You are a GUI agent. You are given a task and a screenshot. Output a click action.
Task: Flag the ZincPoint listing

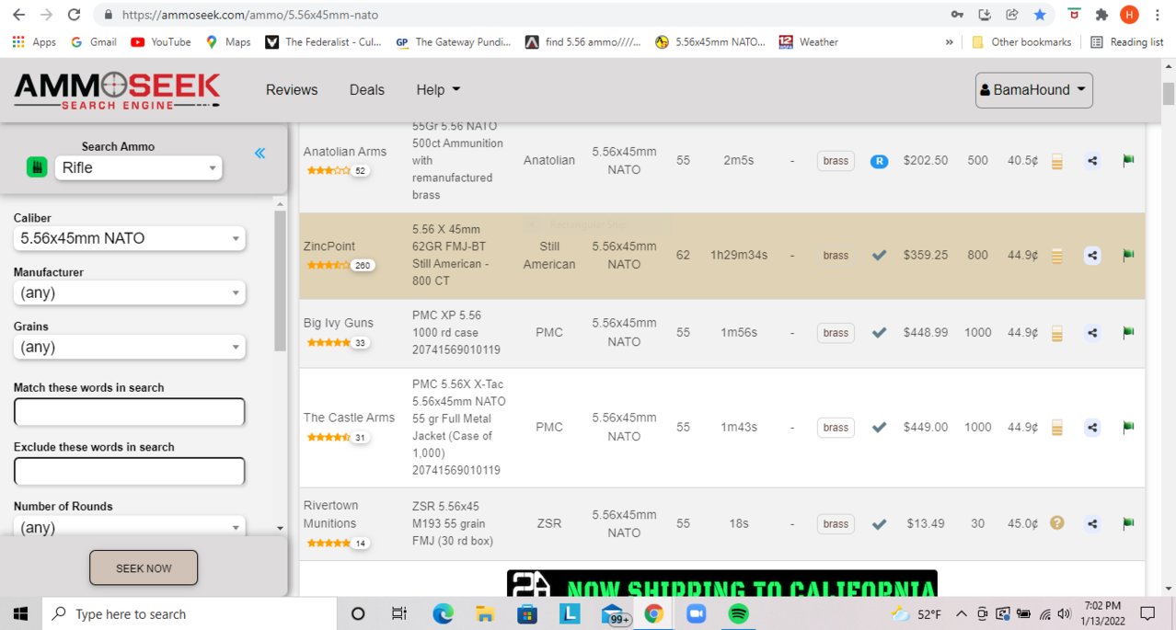pyautogui.click(x=1128, y=256)
